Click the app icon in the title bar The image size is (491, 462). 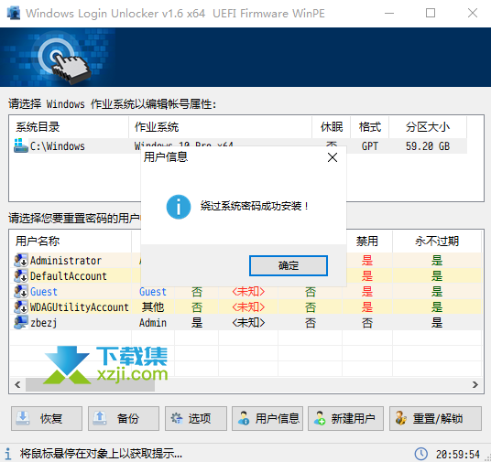pos(14,13)
